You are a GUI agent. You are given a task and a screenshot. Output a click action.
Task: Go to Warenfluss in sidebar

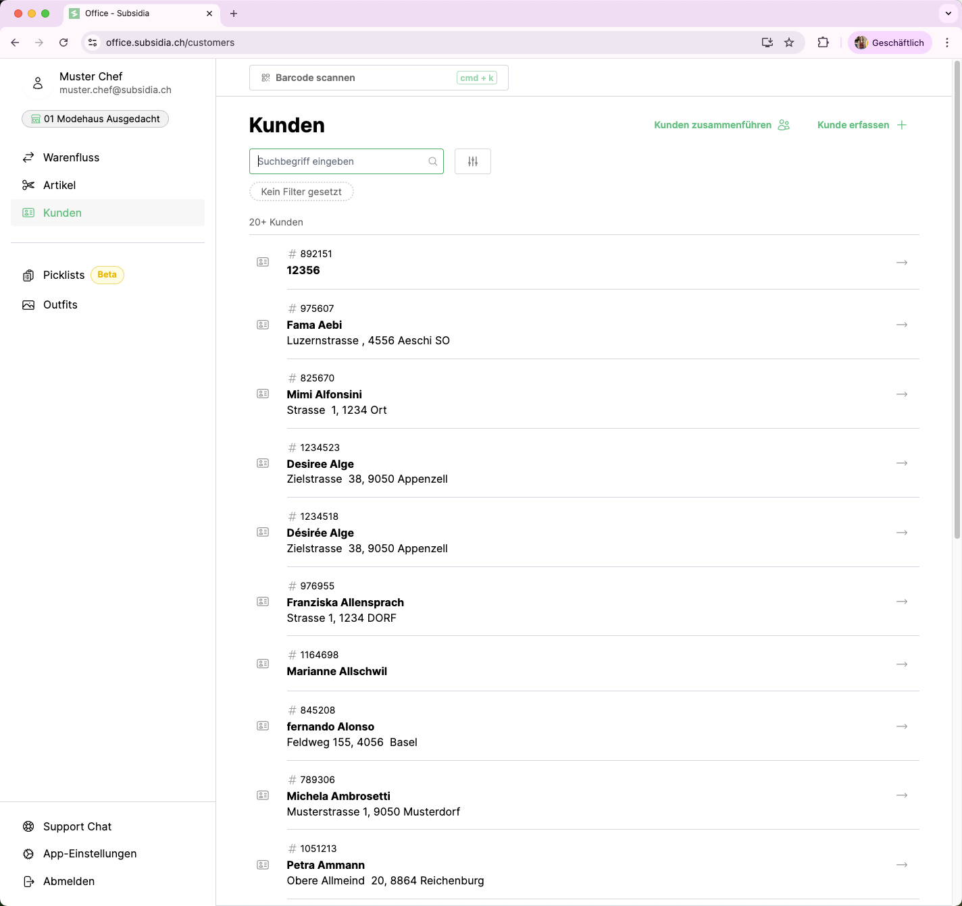click(x=71, y=157)
